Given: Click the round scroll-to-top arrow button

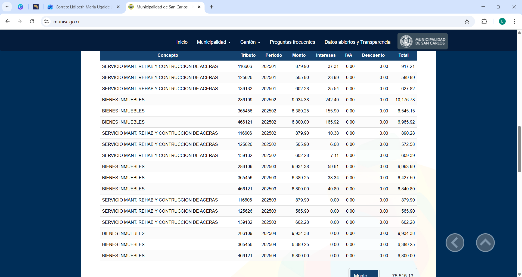Looking at the screenshot, I should pos(485,243).
